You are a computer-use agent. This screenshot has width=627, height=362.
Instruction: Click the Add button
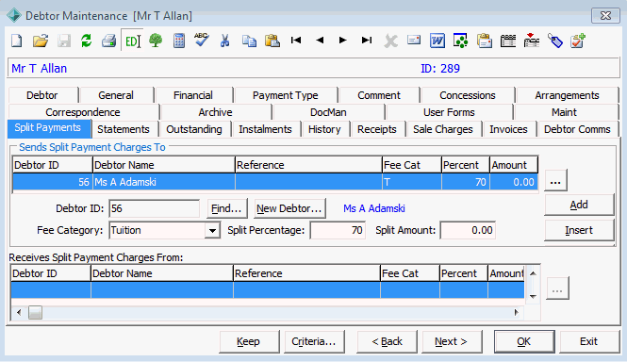(579, 205)
